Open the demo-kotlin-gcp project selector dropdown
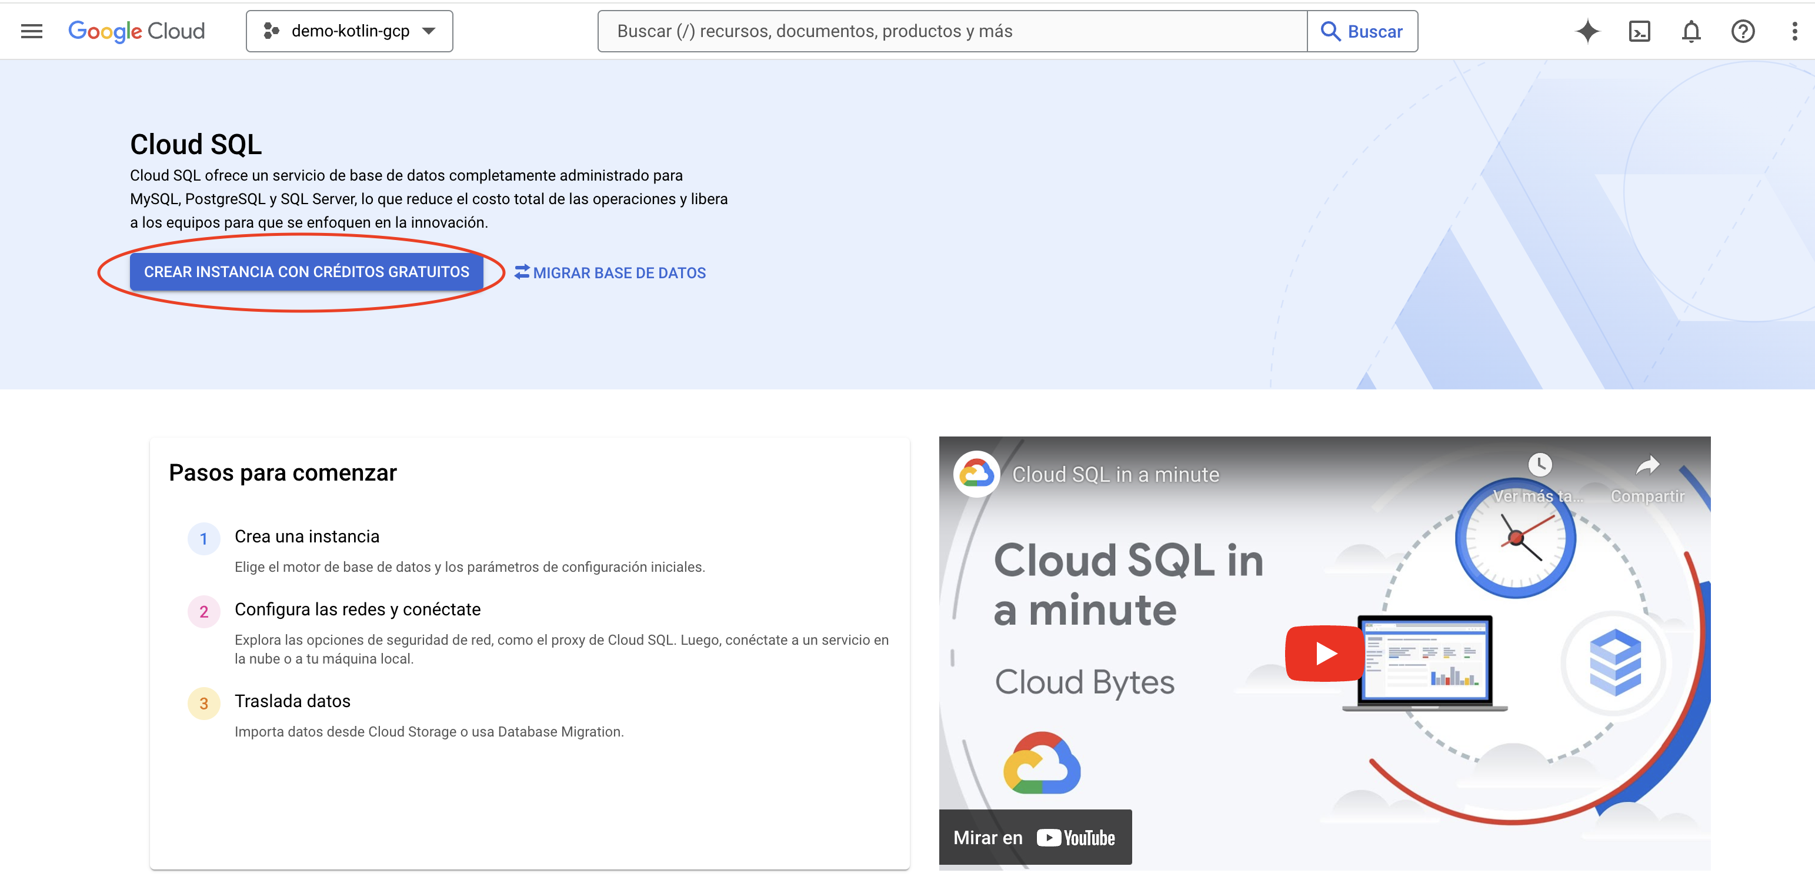 [x=349, y=31]
